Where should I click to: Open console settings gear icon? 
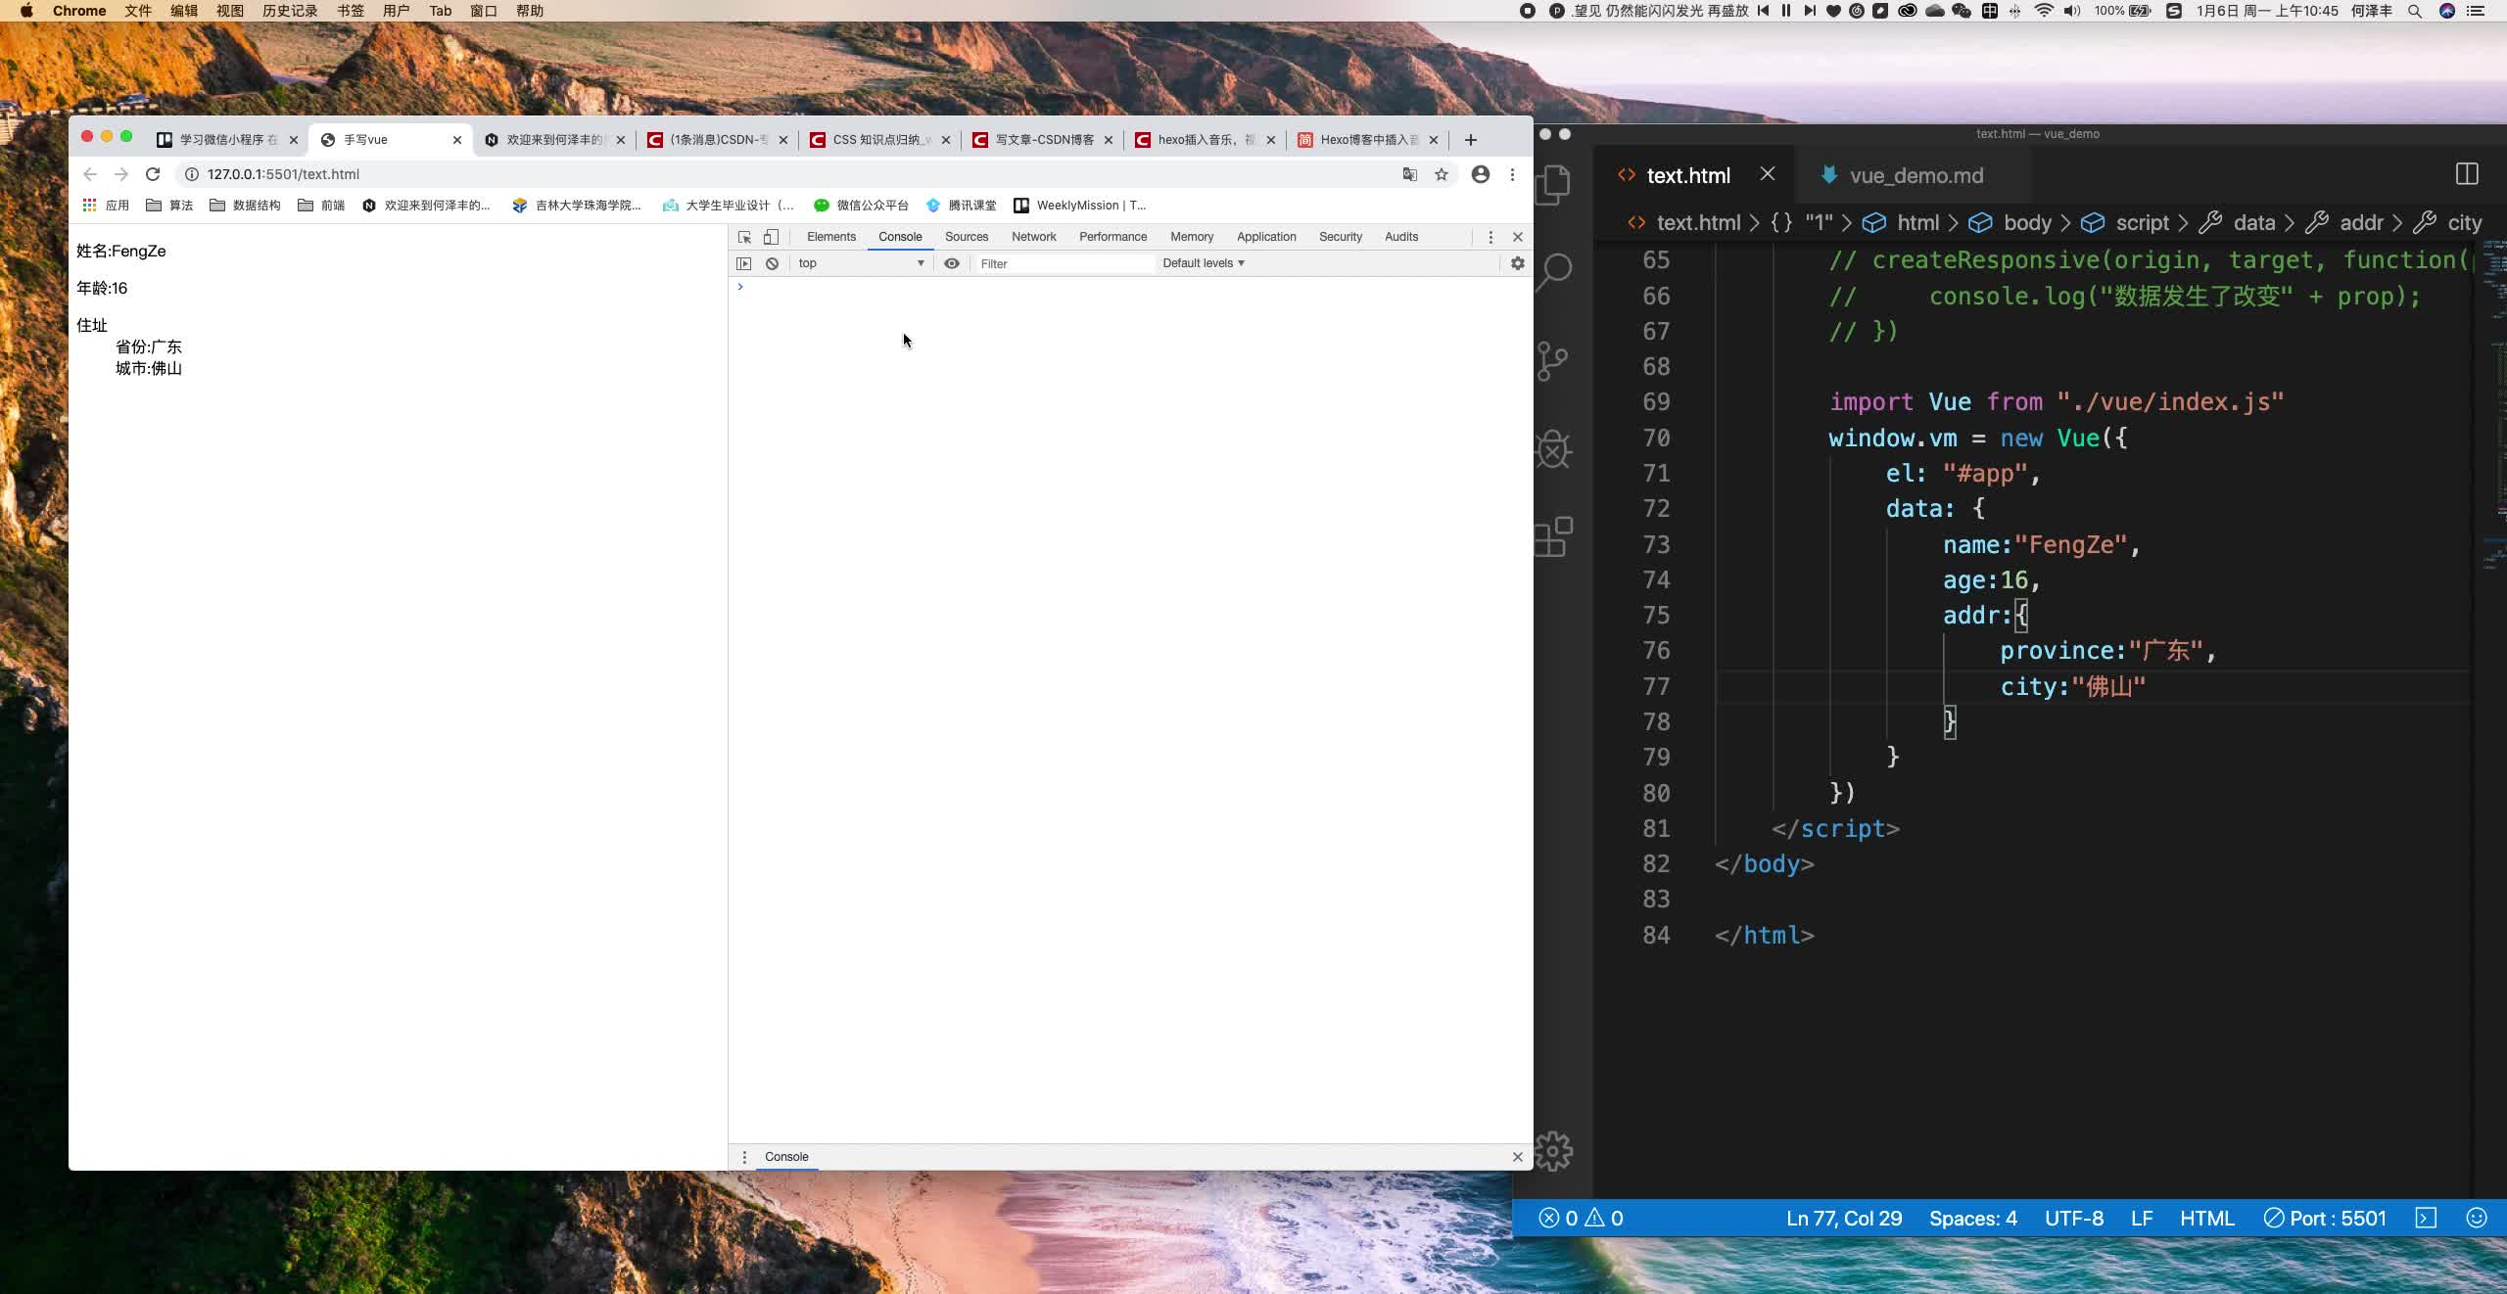[x=1517, y=263]
